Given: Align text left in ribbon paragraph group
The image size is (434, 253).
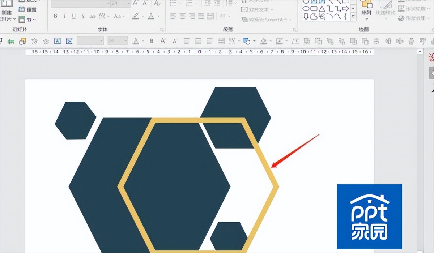Looking at the screenshot, I should tap(173, 16).
